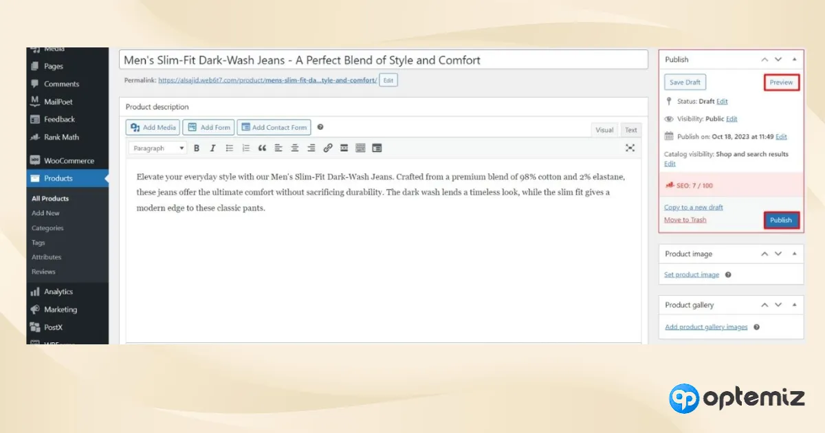Collapse the Publish panel

pyautogui.click(x=795, y=60)
